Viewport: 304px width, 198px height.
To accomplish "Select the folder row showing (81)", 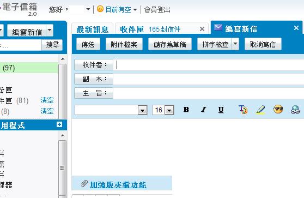I will 29,100.
